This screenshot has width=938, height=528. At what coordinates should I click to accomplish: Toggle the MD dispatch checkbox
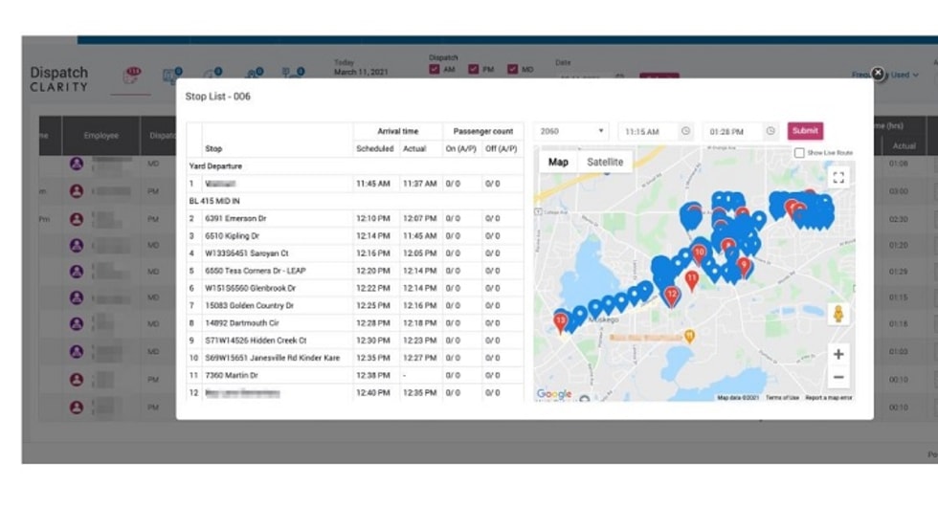(x=513, y=70)
